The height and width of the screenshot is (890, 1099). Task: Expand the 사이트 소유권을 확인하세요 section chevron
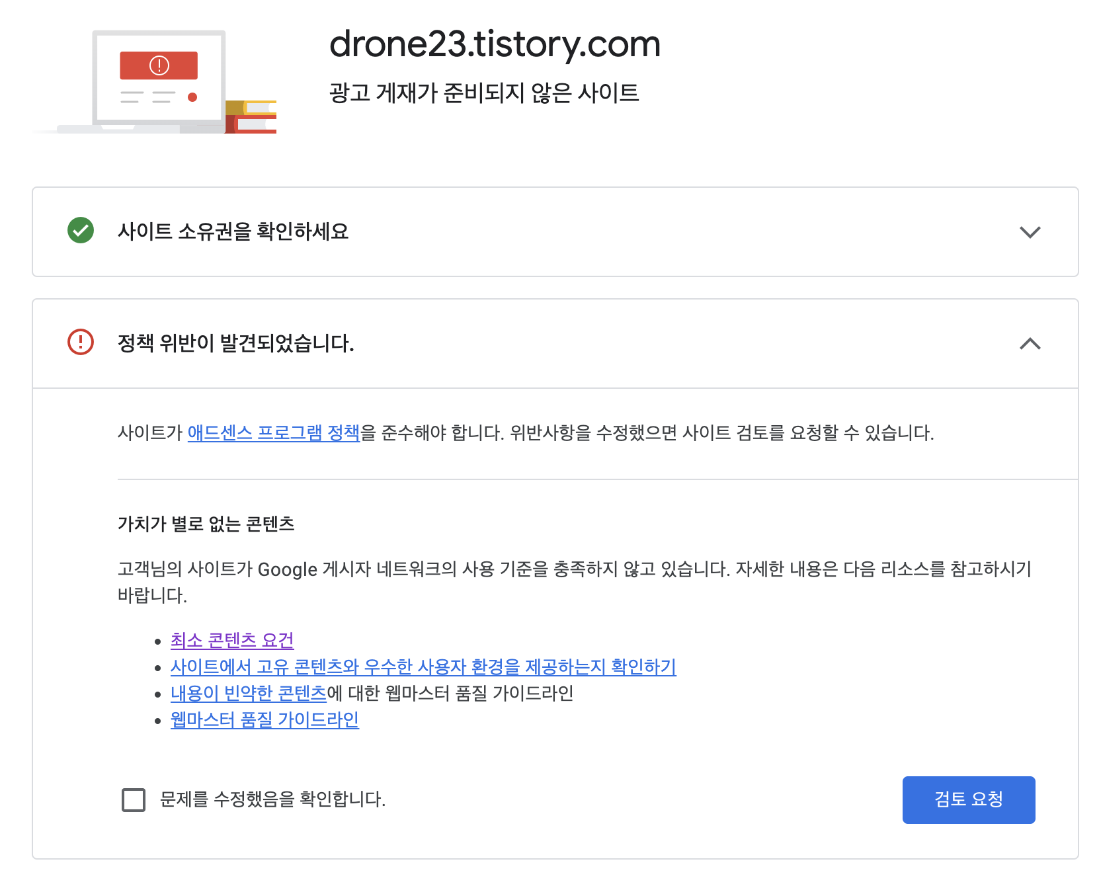tap(1030, 232)
